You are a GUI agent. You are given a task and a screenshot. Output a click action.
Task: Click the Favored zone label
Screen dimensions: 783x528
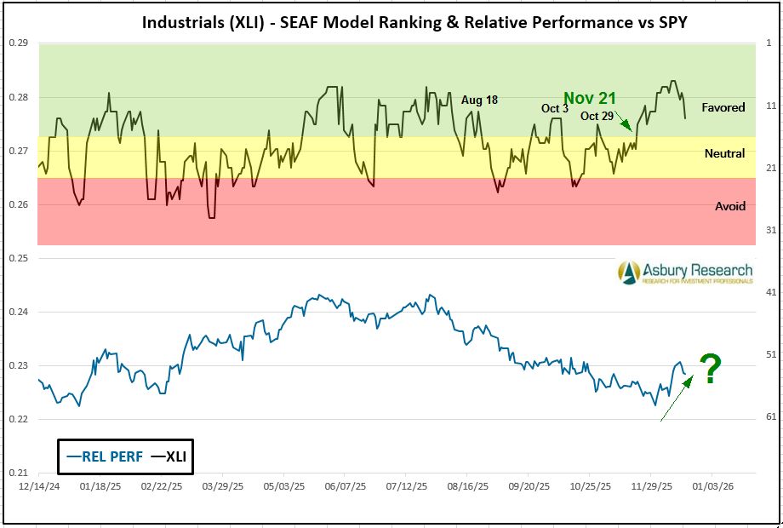coord(723,107)
